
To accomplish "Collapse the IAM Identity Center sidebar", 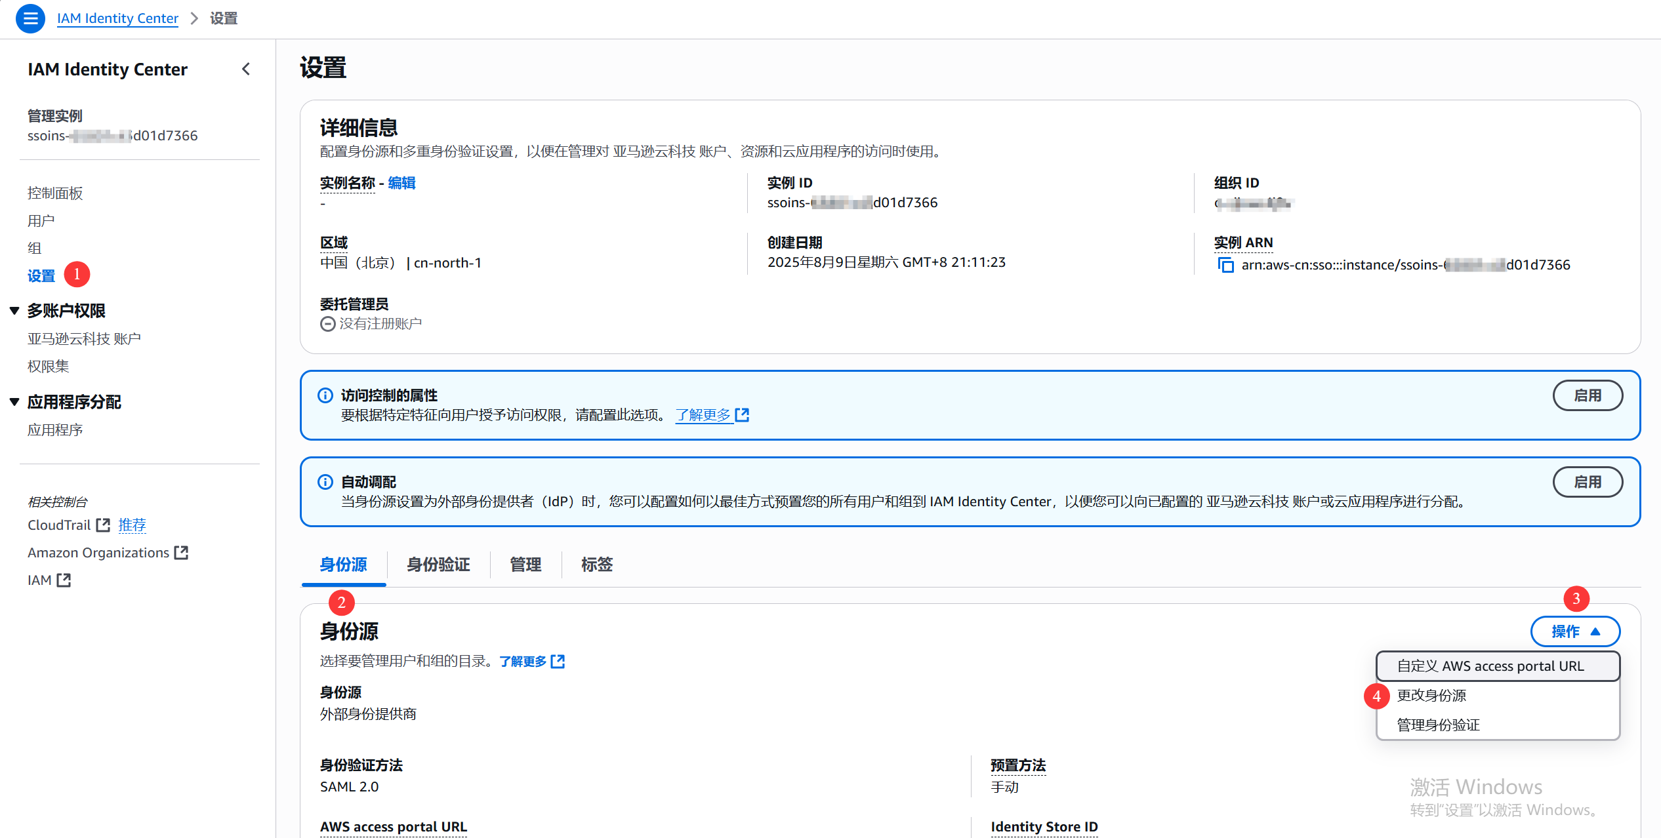I will (246, 69).
